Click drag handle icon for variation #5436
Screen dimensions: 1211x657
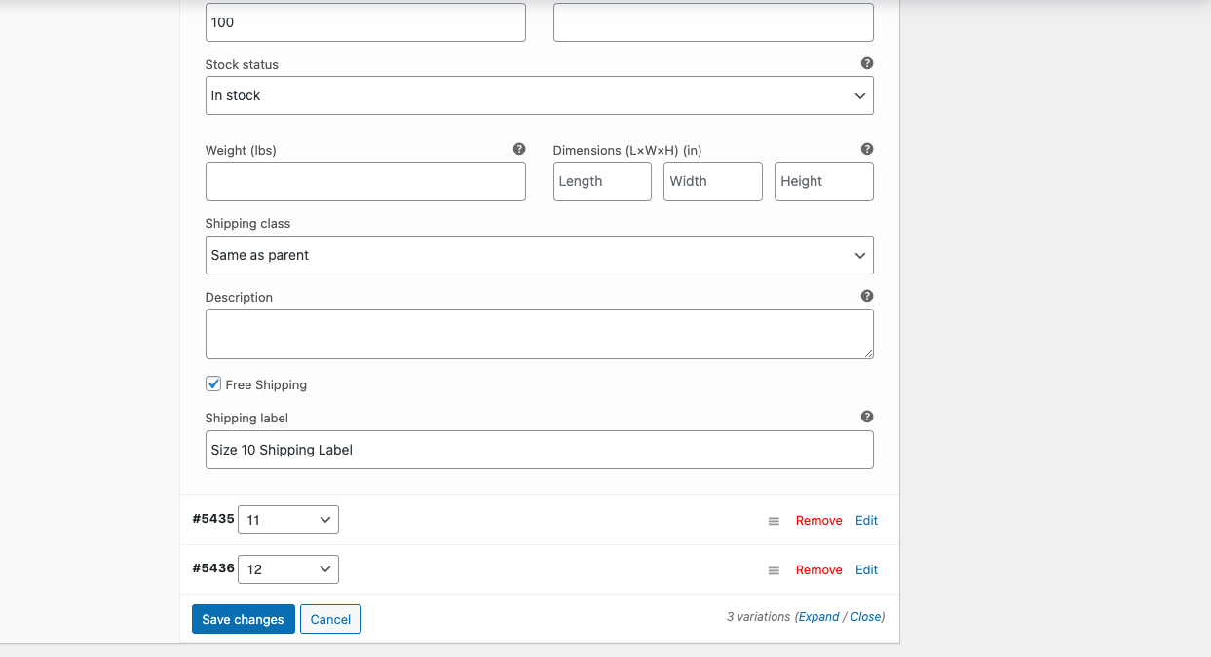pos(774,570)
